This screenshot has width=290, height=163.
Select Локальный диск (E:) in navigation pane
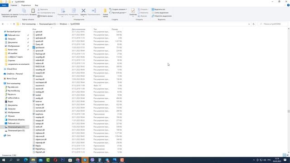pos(16,130)
